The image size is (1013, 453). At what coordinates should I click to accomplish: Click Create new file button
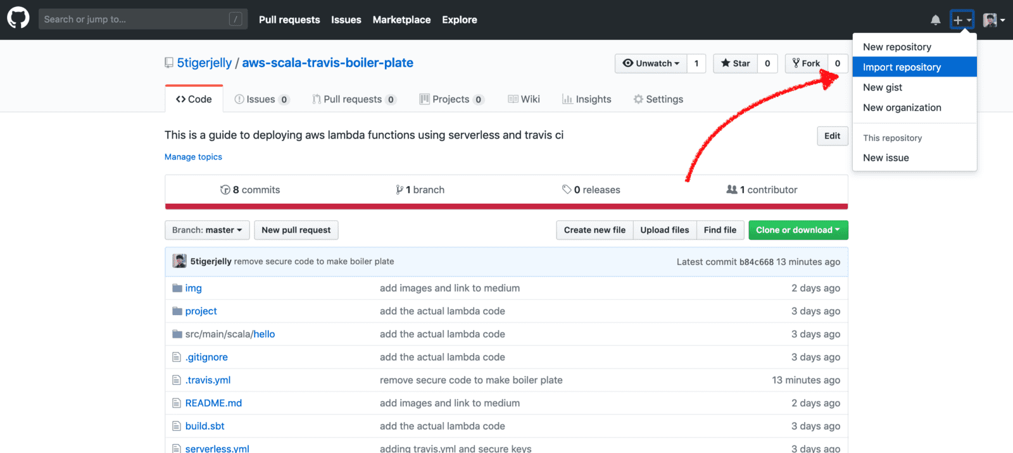pyautogui.click(x=595, y=230)
